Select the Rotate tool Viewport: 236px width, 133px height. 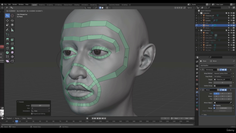[x=12, y=21]
